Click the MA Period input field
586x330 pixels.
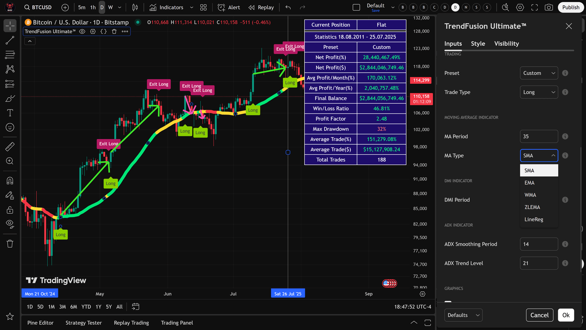[539, 136]
